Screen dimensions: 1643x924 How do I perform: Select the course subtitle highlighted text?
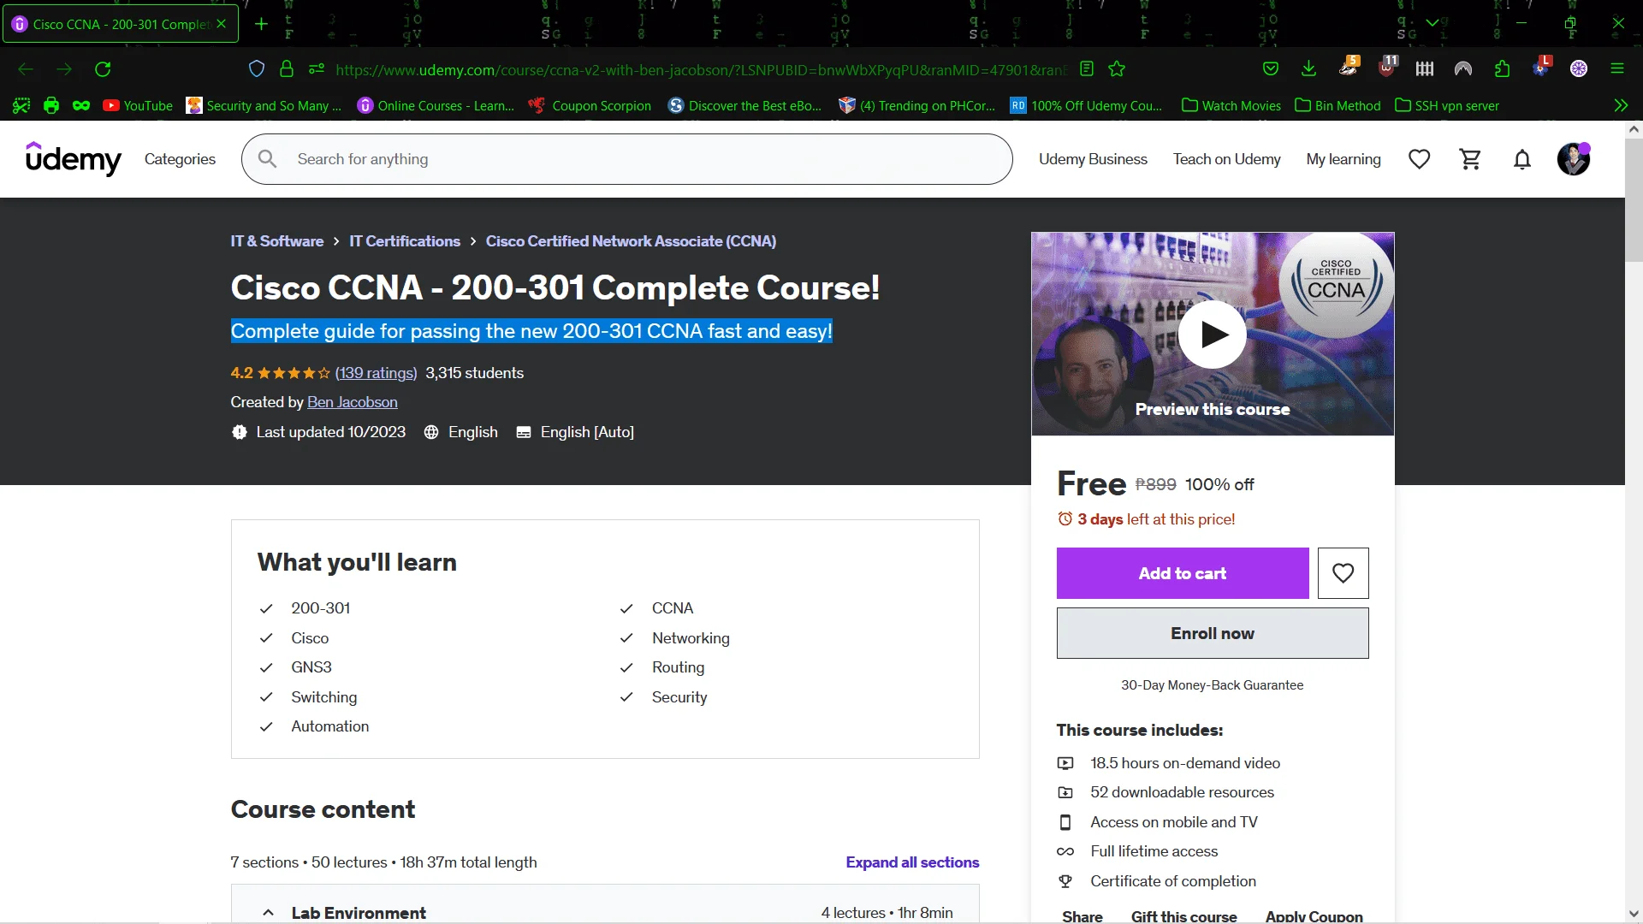pos(531,331)
